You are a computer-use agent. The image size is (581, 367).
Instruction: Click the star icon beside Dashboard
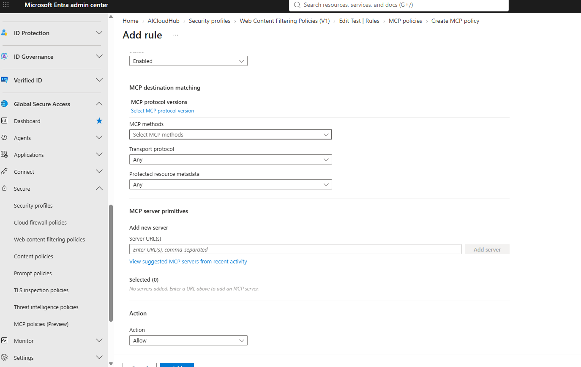pyautogui.click(x=99, y=121)
